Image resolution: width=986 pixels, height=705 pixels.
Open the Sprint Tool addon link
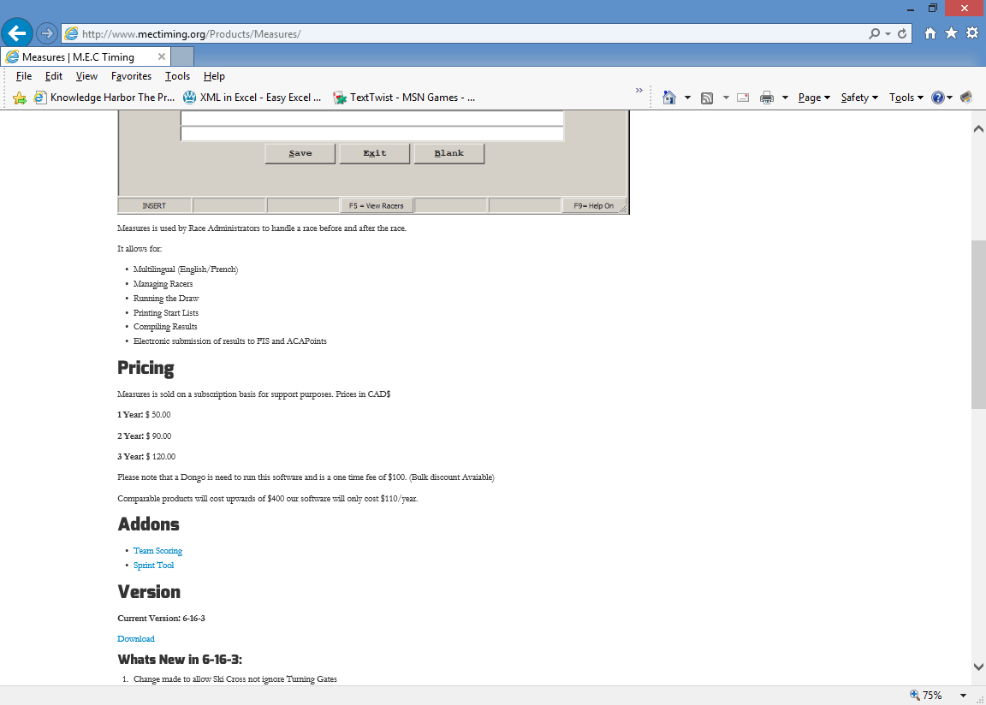pyautogui.click(x=153, y=565)
